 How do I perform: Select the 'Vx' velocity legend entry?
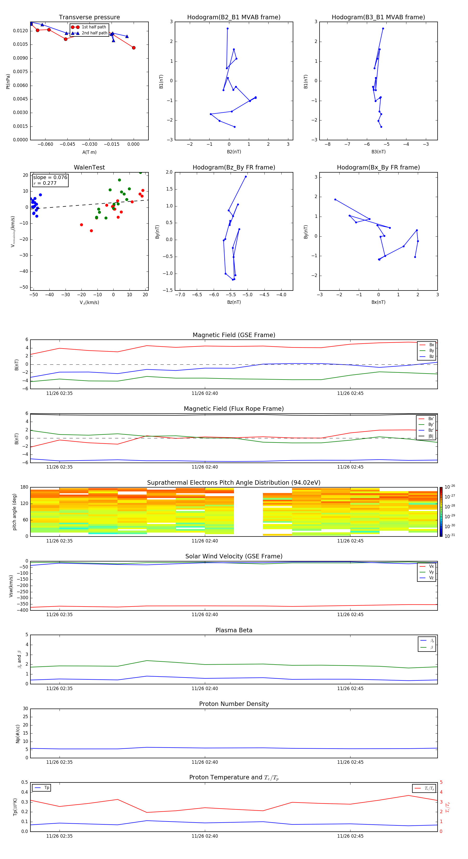tap(427, 566)
